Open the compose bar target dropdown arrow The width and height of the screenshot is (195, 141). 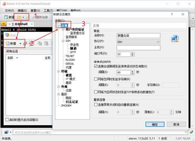[11, 132]
